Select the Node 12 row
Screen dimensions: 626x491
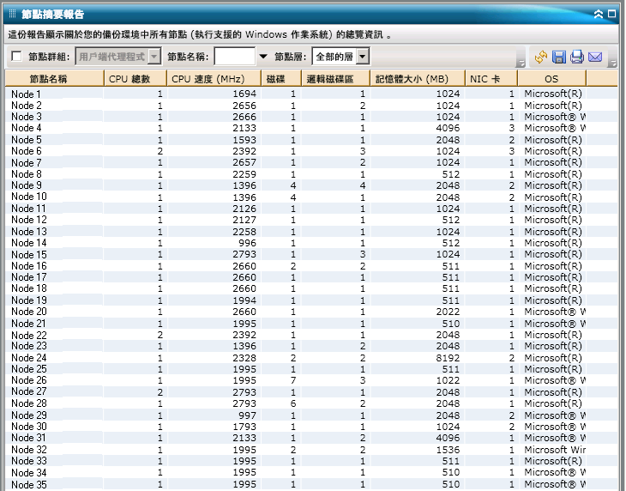tap(311, 220)
